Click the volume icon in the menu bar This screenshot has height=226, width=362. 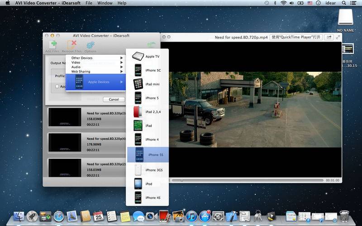(291, 3)
